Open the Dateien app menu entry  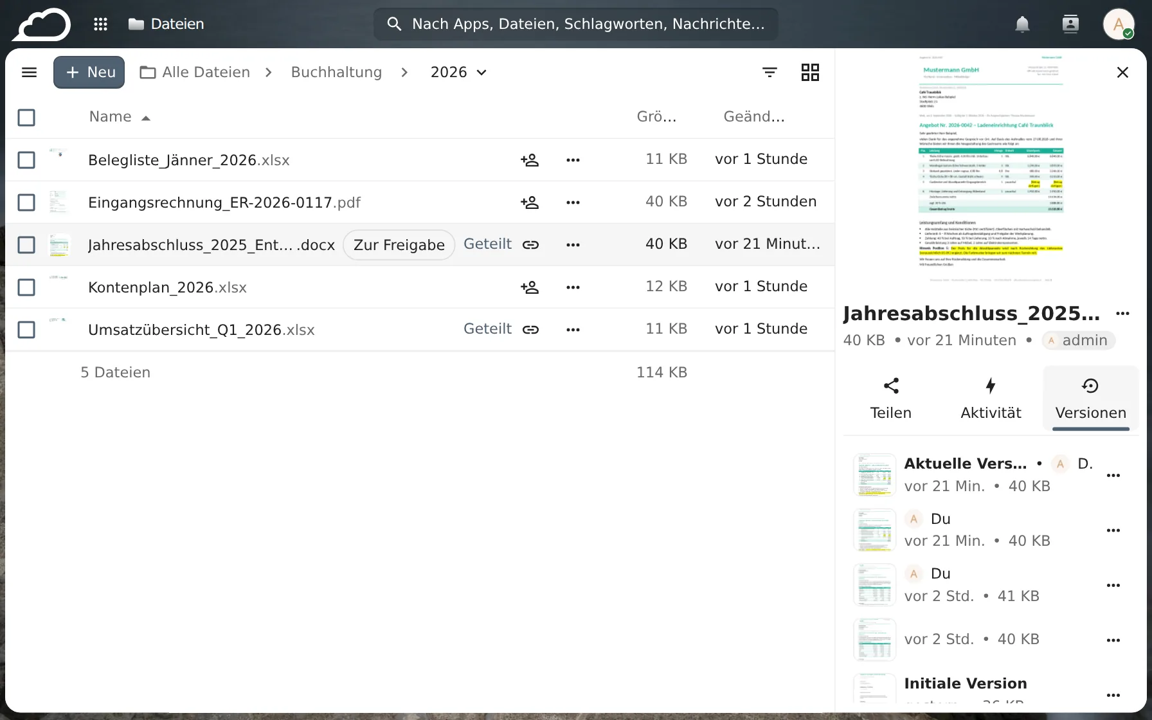(166, 24)
